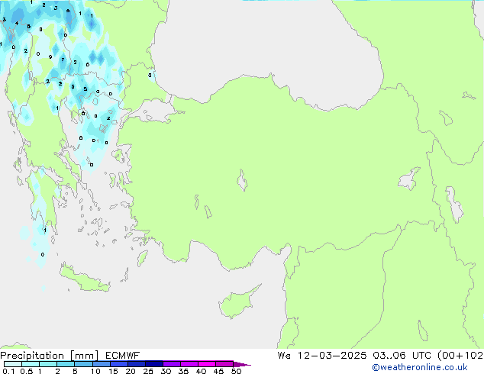Click the legend swatch between 10 and 15
Viewport: 484px width, 374px height.
pos(103,364)
